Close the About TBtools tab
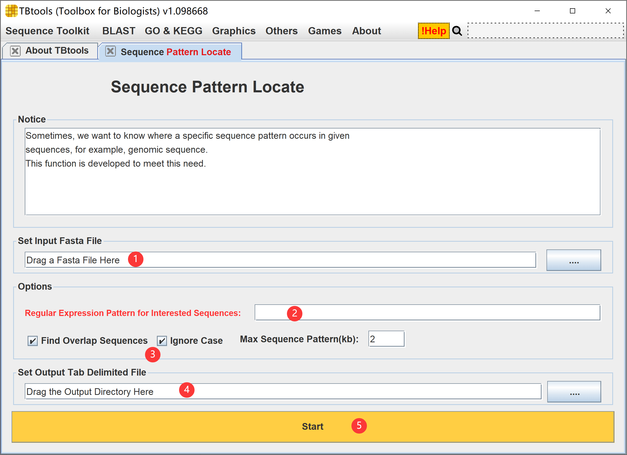 click(x=15, y=51)
